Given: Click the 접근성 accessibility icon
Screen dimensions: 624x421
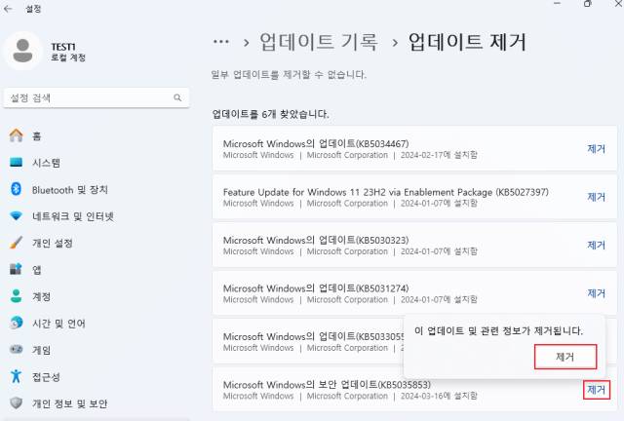Looking at the screenshot, I should pyautogui.click(x=16, y=376).
